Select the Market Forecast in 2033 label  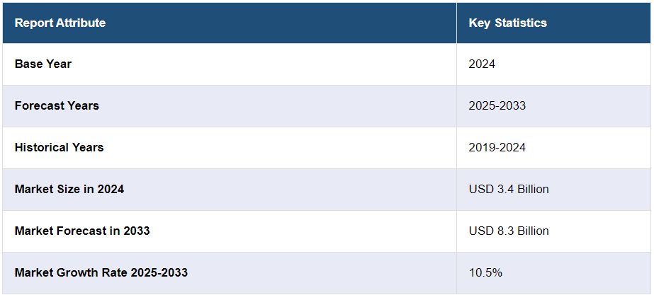pyautogui.click(x=82, y=231)
